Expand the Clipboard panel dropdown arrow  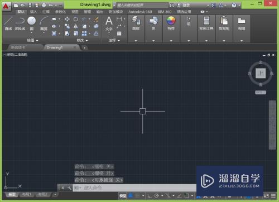224,41
